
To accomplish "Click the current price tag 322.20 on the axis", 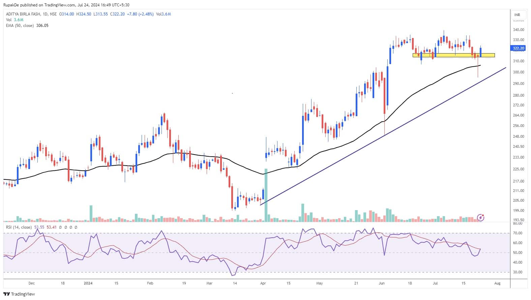I will pos(518,48).
